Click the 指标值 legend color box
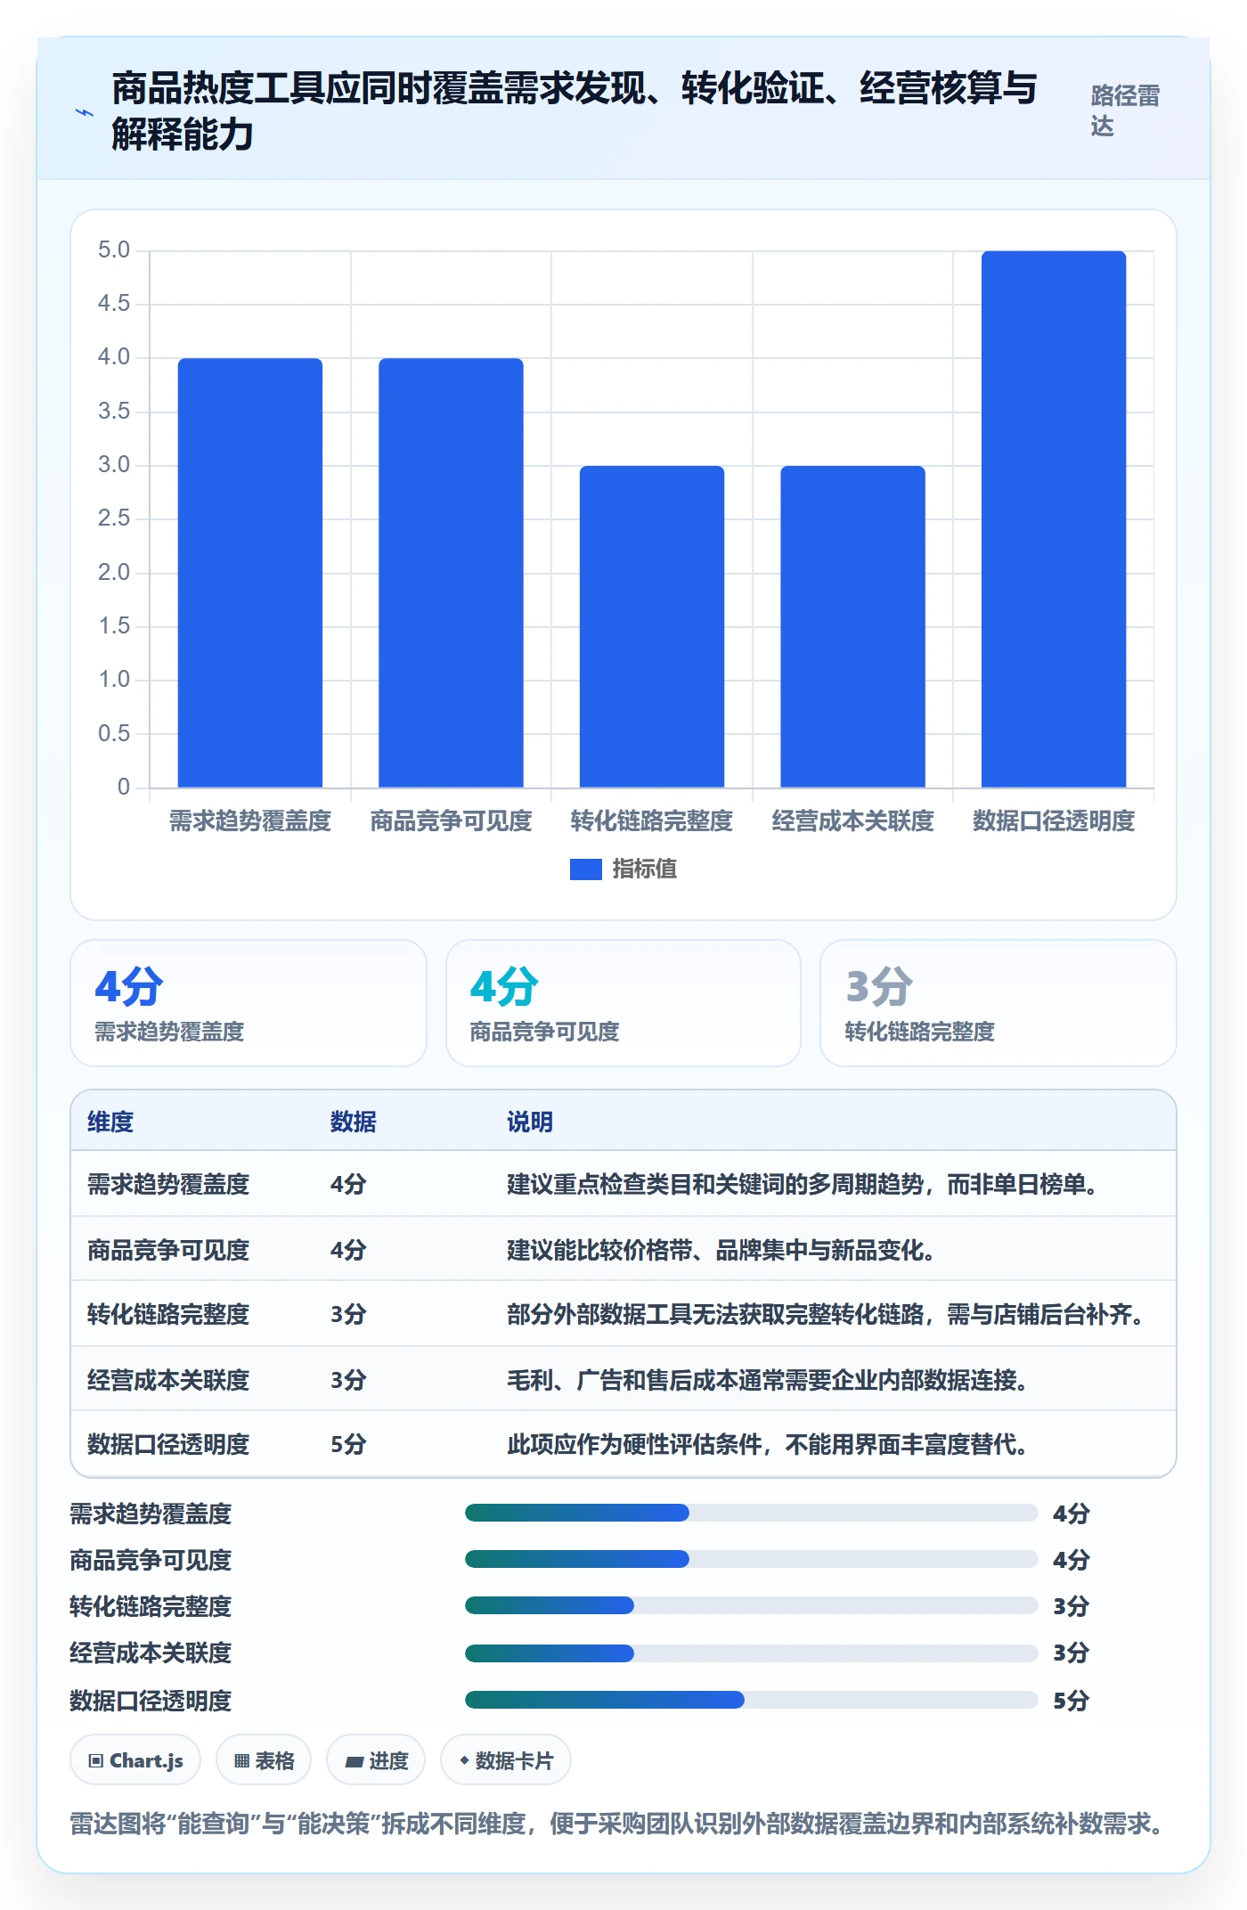The width and height of the screenshot is (1247, 1910). click(586, 869)
